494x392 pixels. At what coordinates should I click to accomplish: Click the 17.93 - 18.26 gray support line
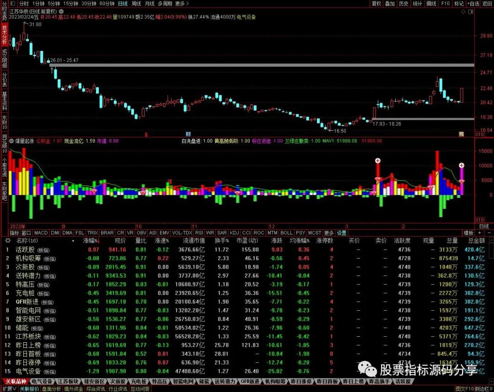(x=423, y=119)
